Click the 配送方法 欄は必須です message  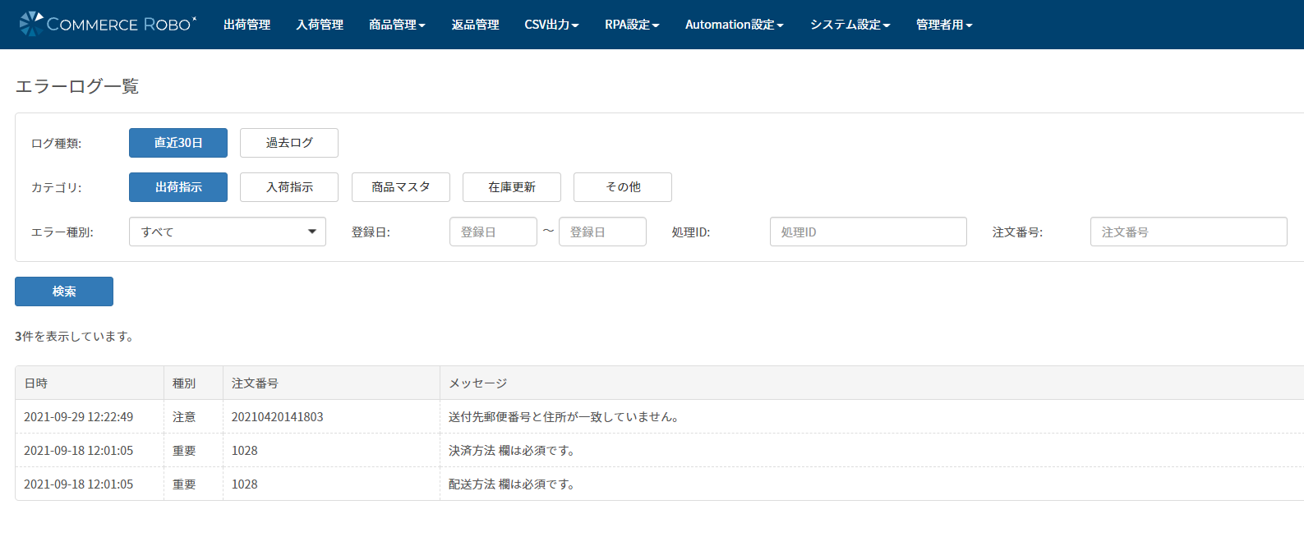(x=512, y=484)
